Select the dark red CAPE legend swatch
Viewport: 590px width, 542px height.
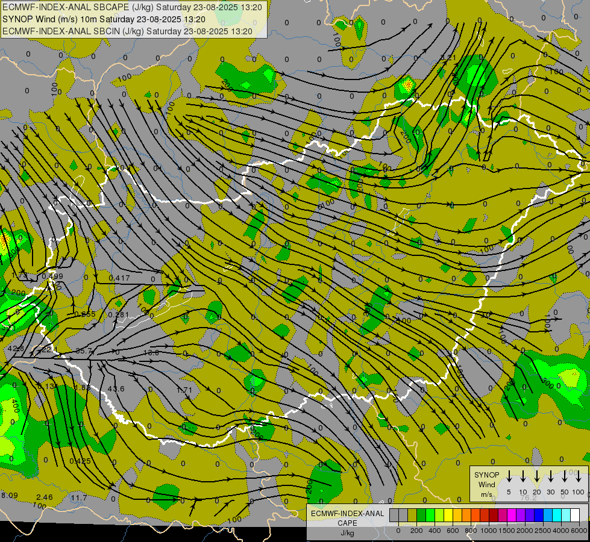[494, 516]
